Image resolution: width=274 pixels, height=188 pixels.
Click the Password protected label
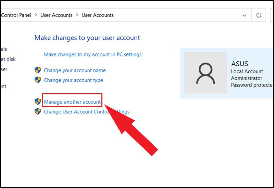pyautogui.click(x=252, y=85)
